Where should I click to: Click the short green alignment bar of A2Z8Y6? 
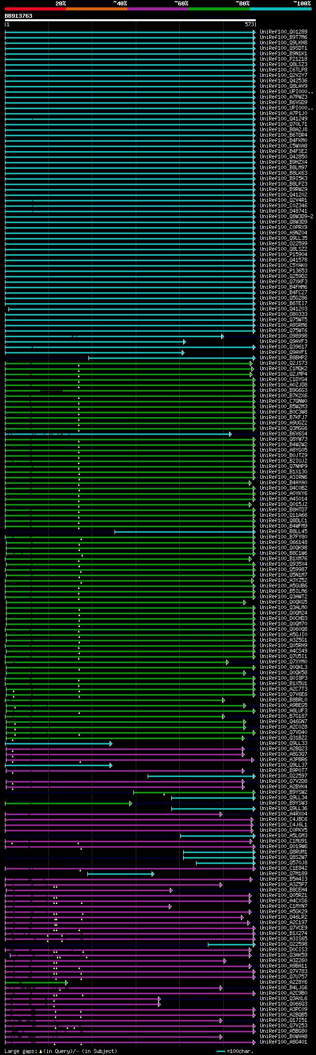pos(37,982)
